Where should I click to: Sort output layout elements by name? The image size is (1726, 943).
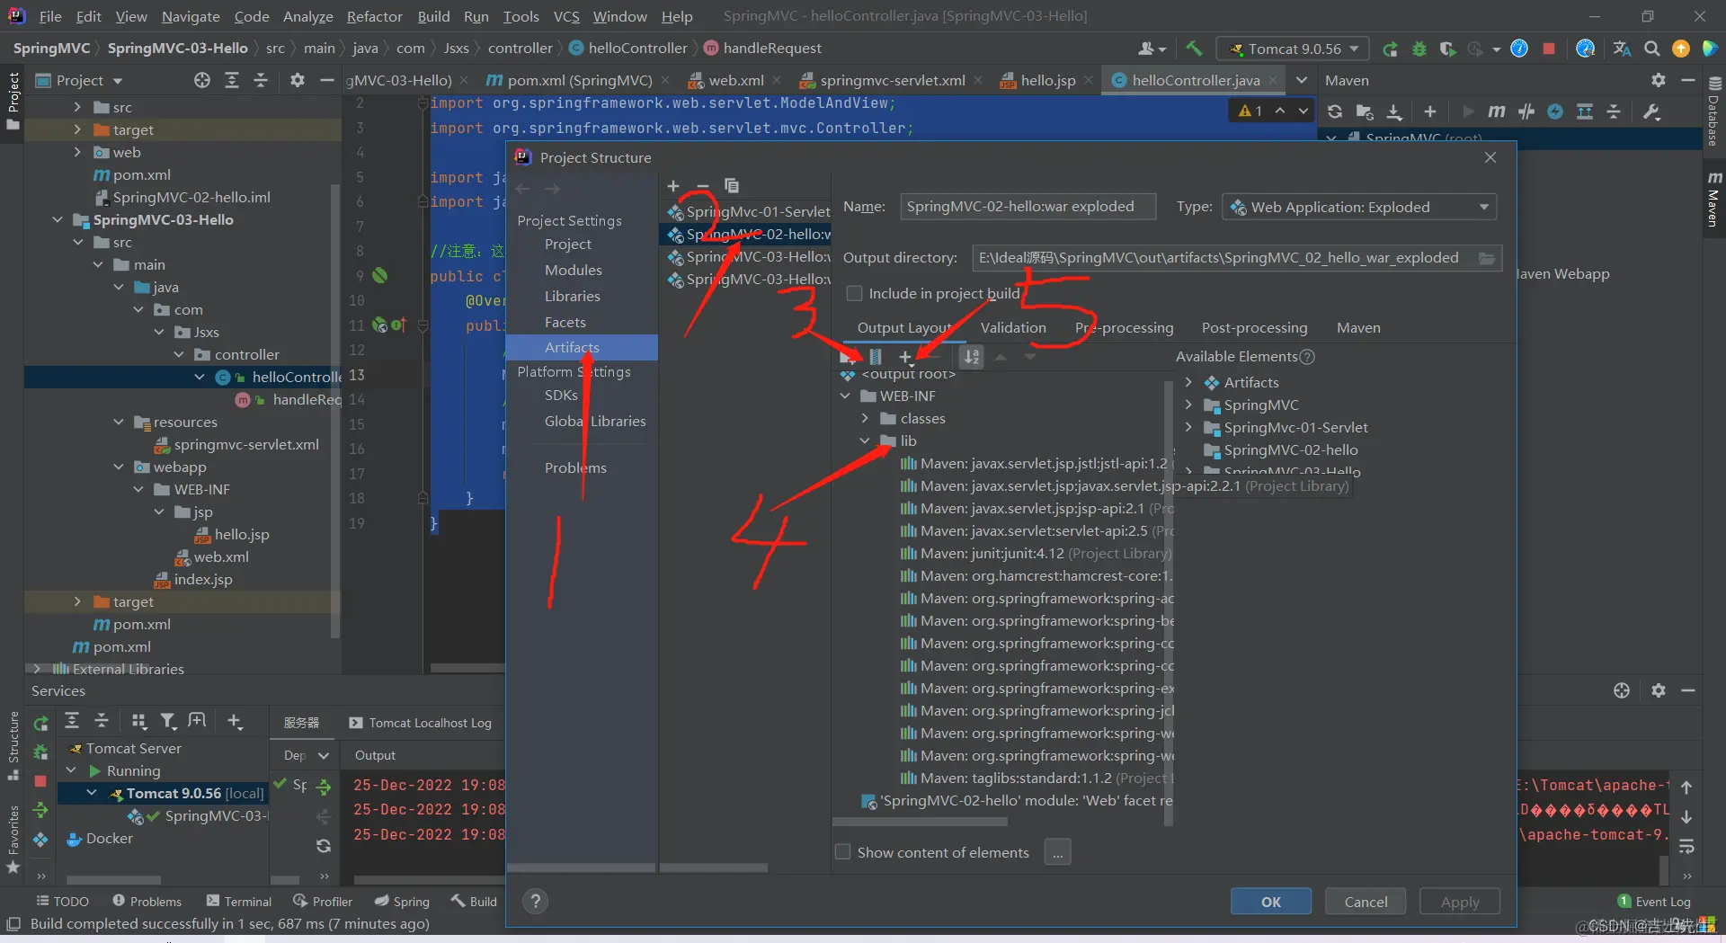(x=972, y=357)
